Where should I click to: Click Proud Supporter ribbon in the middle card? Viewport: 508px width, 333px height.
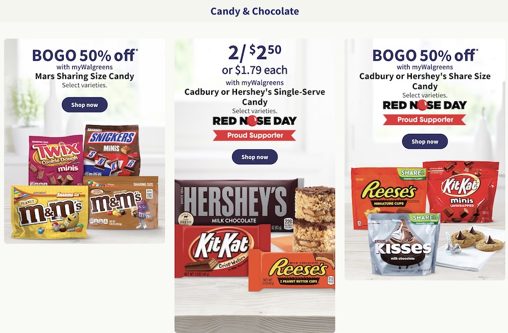[255, 135]
